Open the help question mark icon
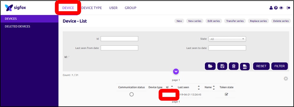 pos(276,8)
